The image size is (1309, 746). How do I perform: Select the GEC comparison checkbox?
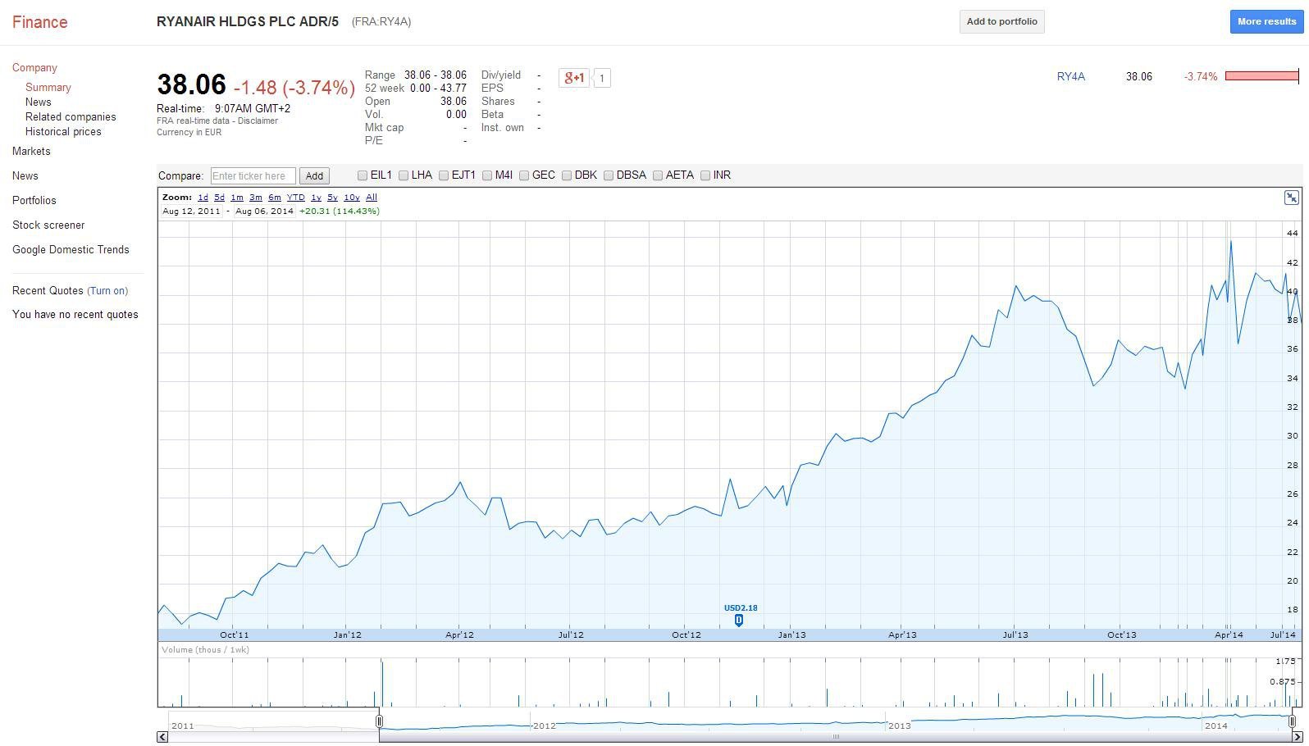coord(524,175)
